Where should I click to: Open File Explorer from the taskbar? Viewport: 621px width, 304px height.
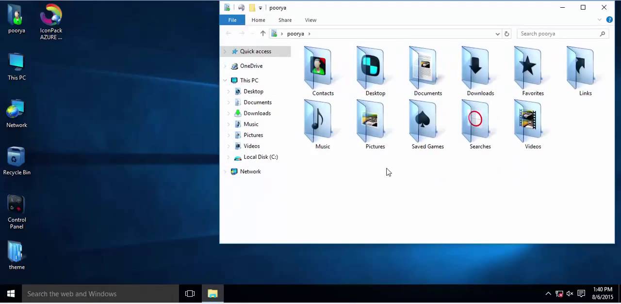point(212,294)
